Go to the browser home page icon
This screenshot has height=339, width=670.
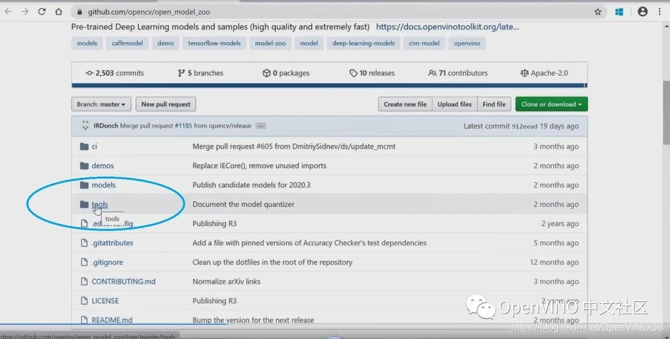[x=58, y=12]
